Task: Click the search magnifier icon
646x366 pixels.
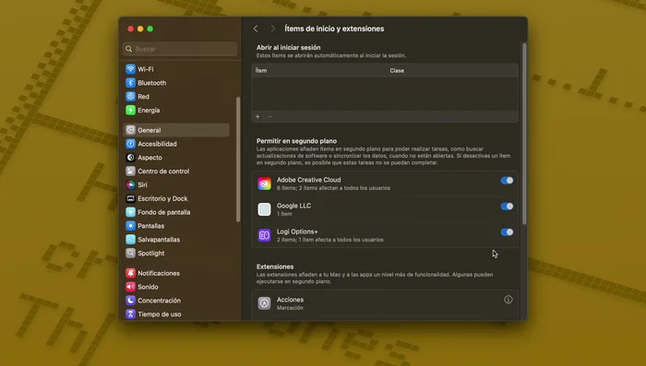Action: 129,49
